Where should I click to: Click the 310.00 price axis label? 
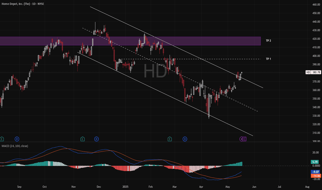(316, 133)
